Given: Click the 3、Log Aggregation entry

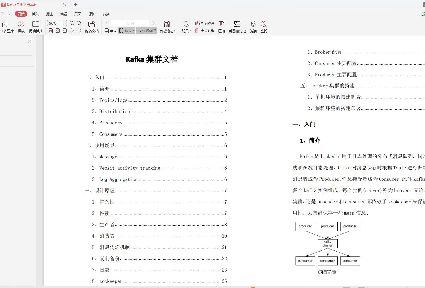Looking at the screenshot, I should pos(159,179).
